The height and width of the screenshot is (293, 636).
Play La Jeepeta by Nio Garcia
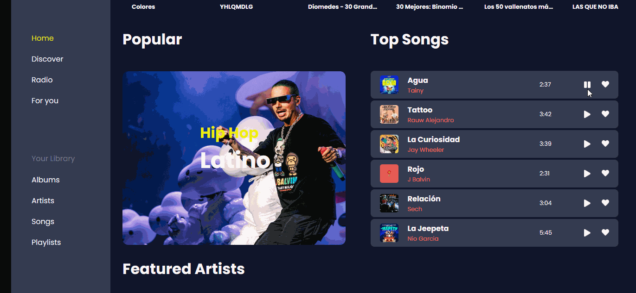tap(587, 233)
